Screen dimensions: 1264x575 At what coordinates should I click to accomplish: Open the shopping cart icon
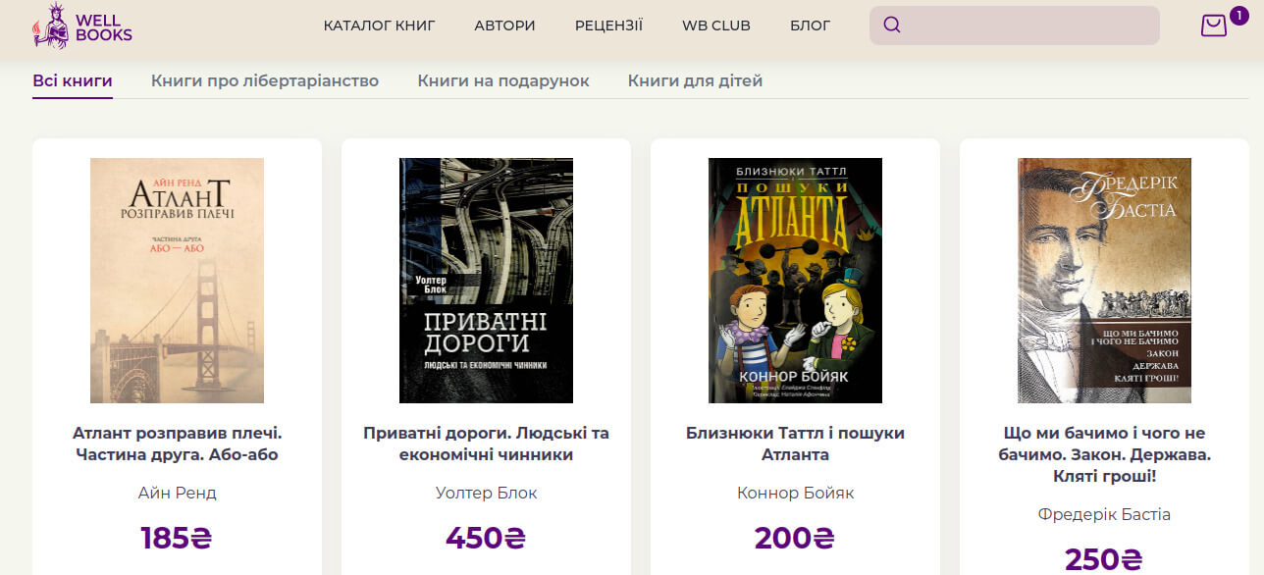click(x=1214, y=26)
